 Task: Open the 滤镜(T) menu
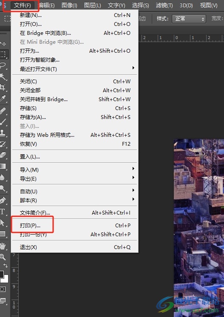pos(164,5)
